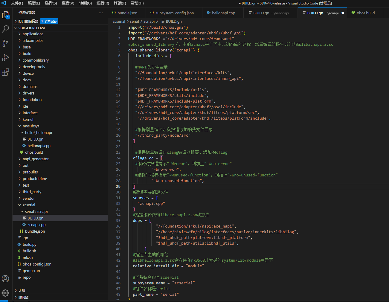Open the 运行(R) menu

tap(103, 3)
